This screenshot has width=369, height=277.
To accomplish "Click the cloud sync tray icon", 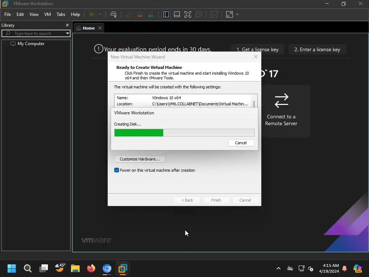I will 290,268.
